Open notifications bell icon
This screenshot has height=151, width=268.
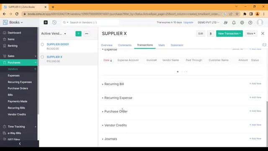tap(234, 22)
